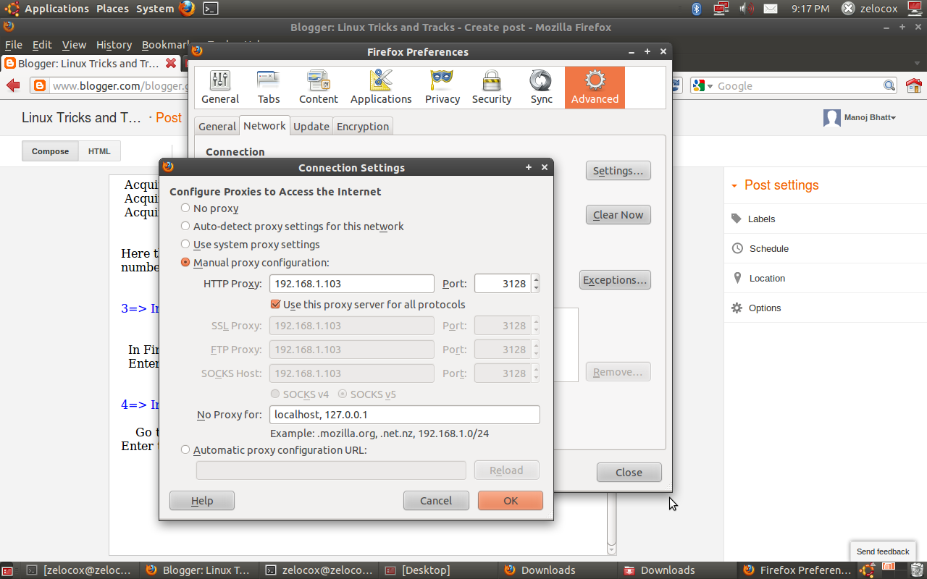Collapse the Post settings section
This screenshot has height=579, width=927.
click(x=734, y=186)
